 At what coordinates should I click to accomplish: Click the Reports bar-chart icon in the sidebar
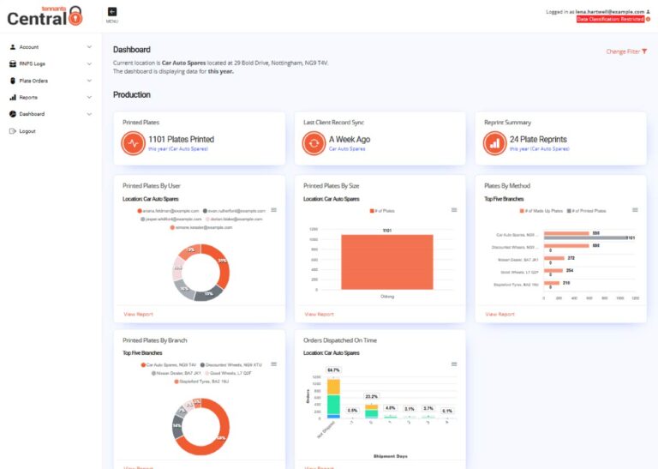(13, 98)
